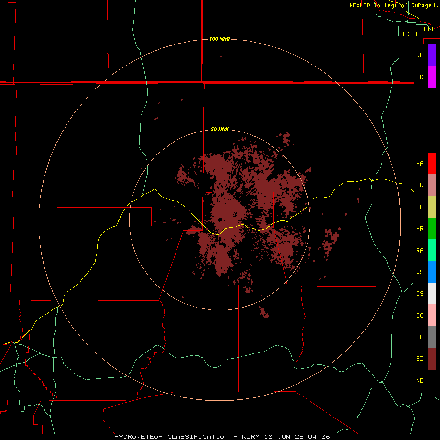The height and width of the screenshot is (440, 440).
Task: Click the HHC product code label
Action: (x=429, y=29)
